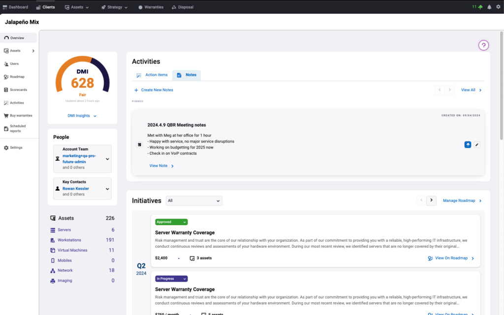
Task: Open the Network asset link
Action: (x=65, y=270)
